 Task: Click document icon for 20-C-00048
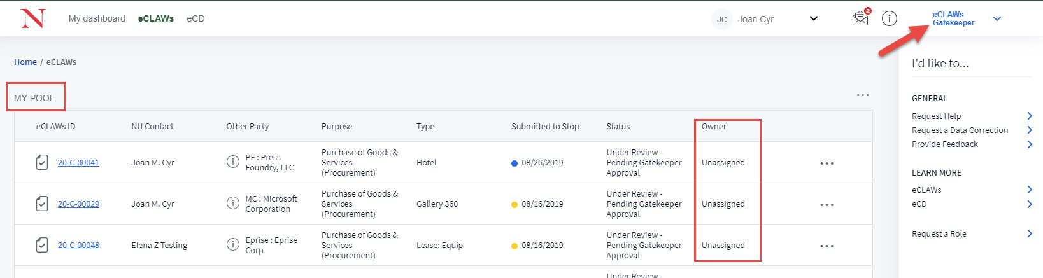tap(42, 245)
